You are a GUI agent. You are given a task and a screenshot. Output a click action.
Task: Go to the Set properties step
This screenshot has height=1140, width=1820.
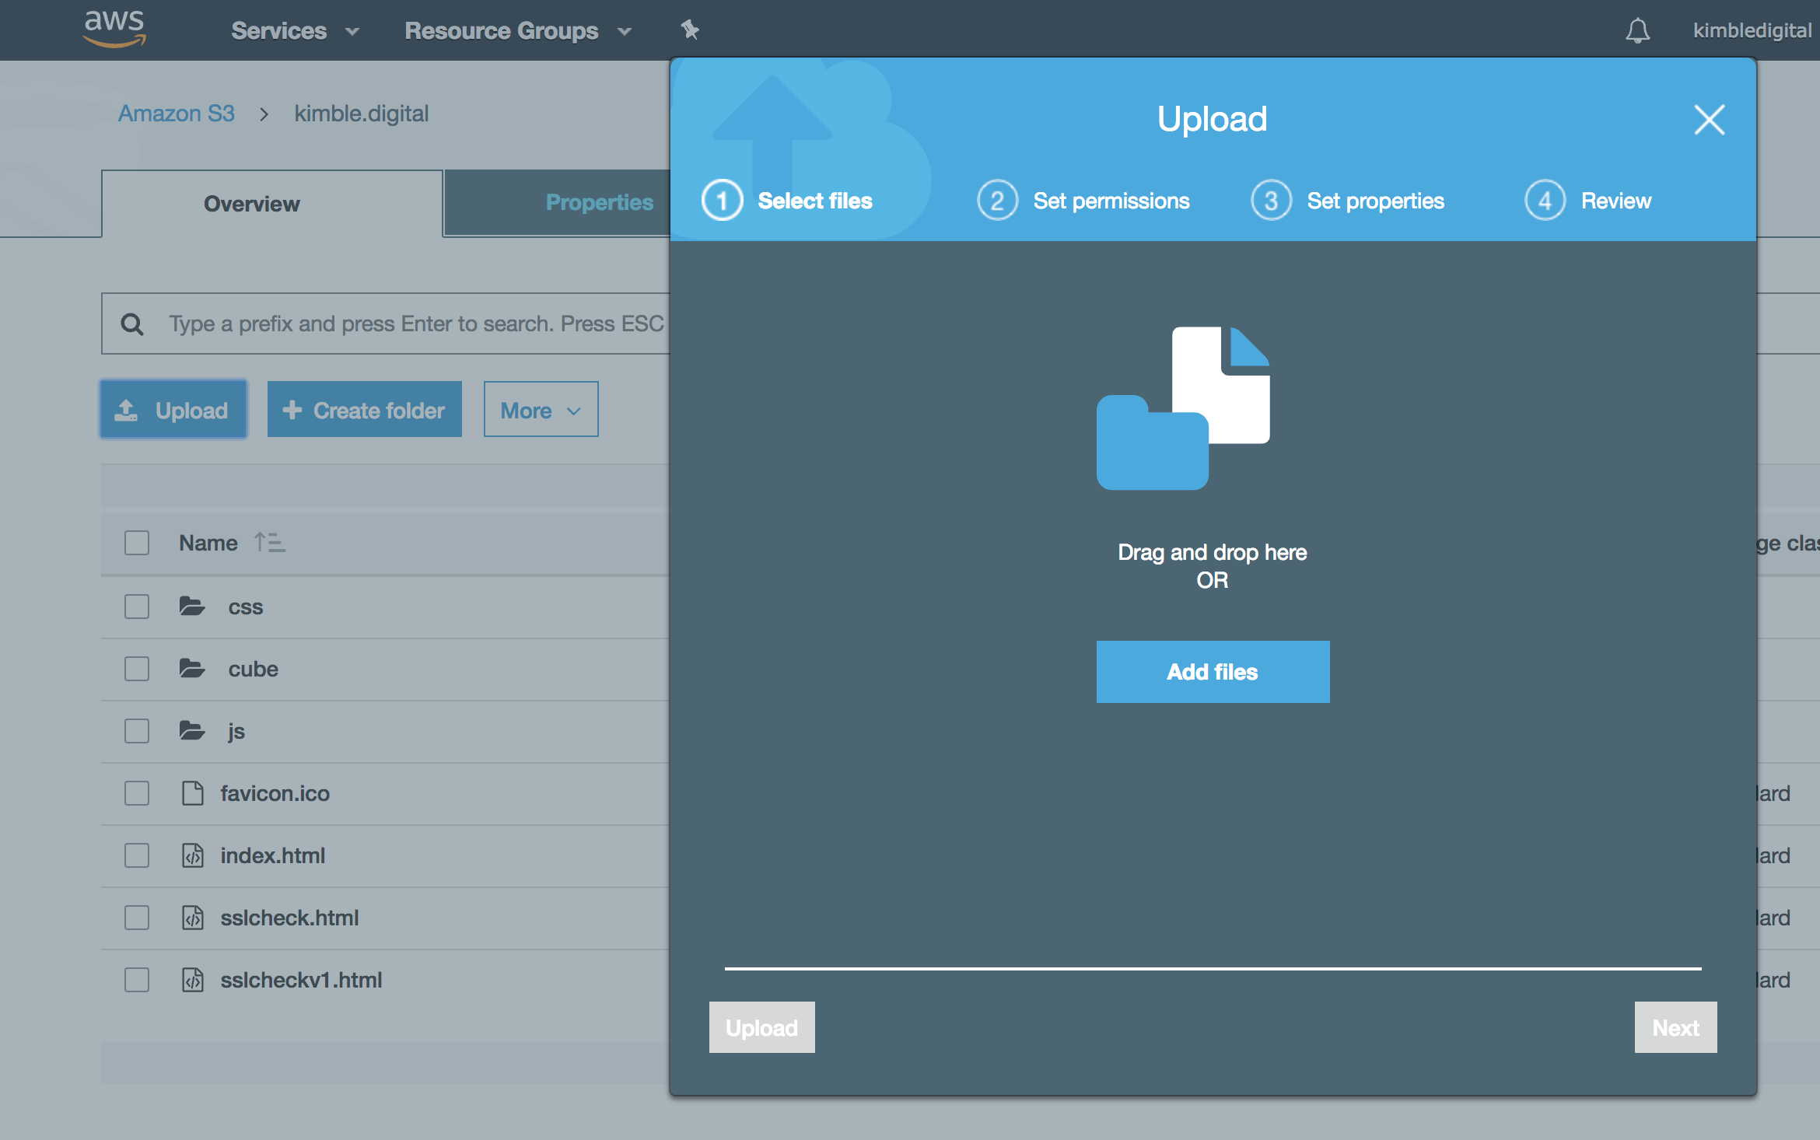point(1374,201)
